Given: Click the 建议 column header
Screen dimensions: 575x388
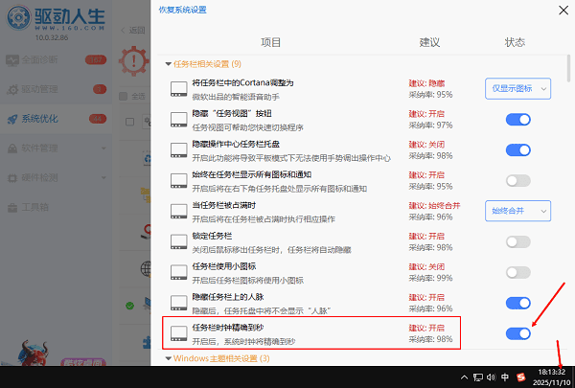Looking at the screenshot, I should [x=429, y=42].
